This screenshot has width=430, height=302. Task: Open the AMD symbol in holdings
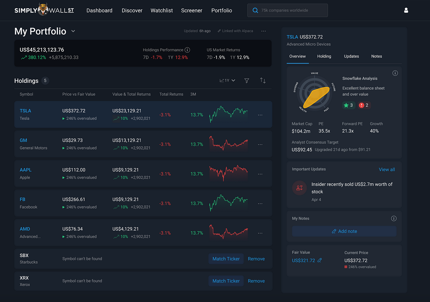[25, 229]
